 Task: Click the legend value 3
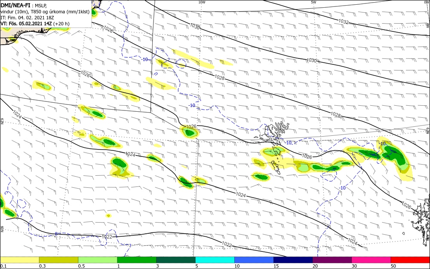[157, 266]
